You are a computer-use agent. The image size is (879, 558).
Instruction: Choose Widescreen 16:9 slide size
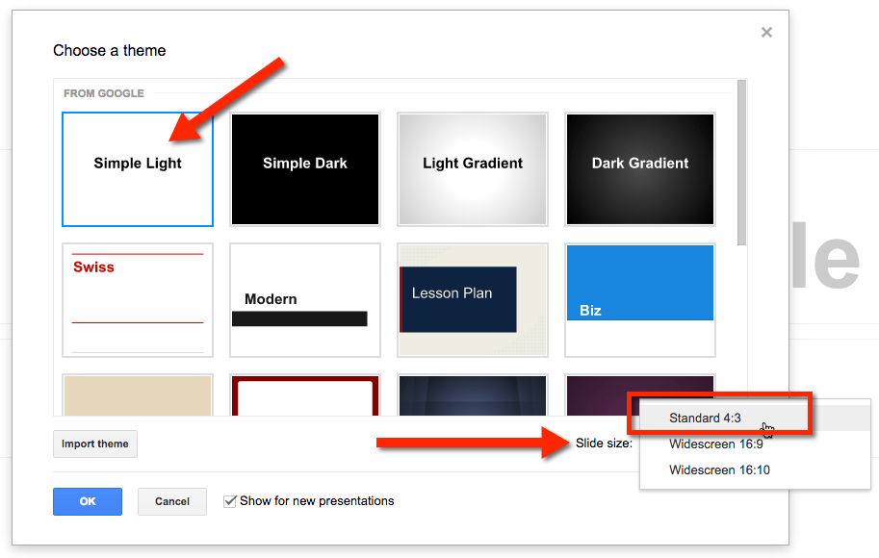point(755,444)
